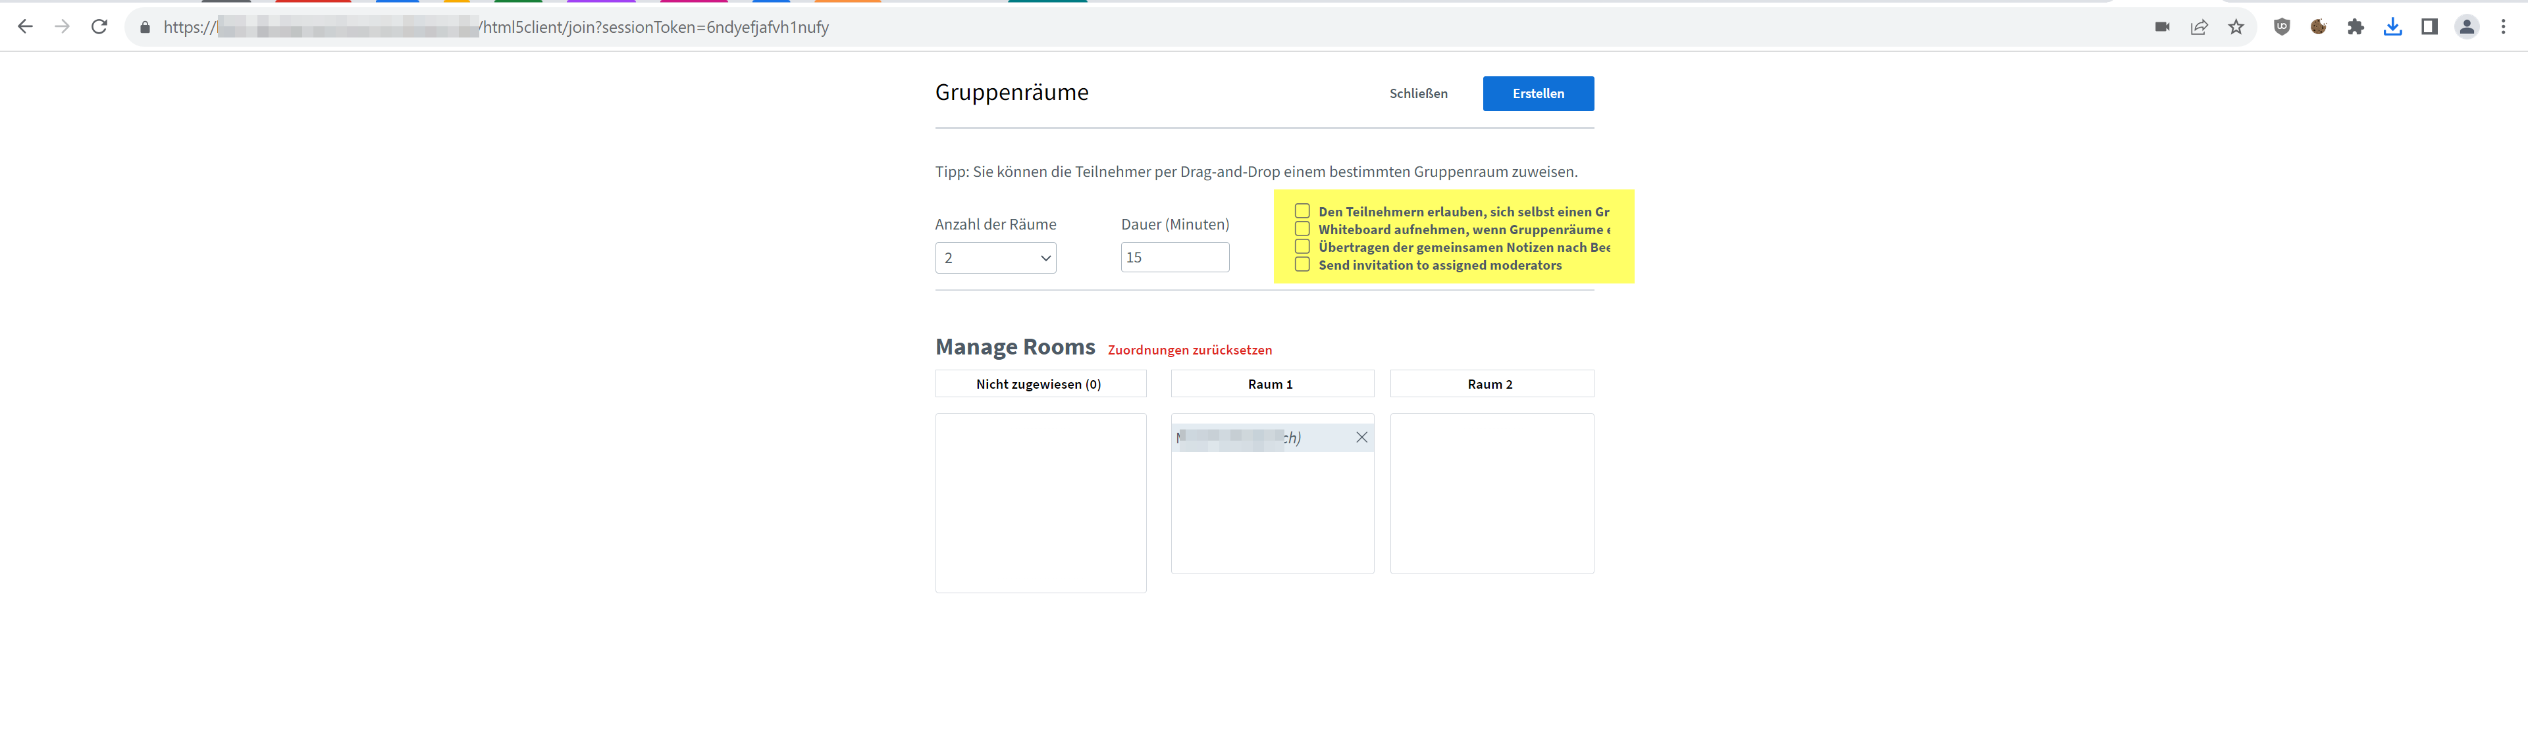Remove the participant from Raum 1 with X
The image size is (2528, 734).
1361,437
